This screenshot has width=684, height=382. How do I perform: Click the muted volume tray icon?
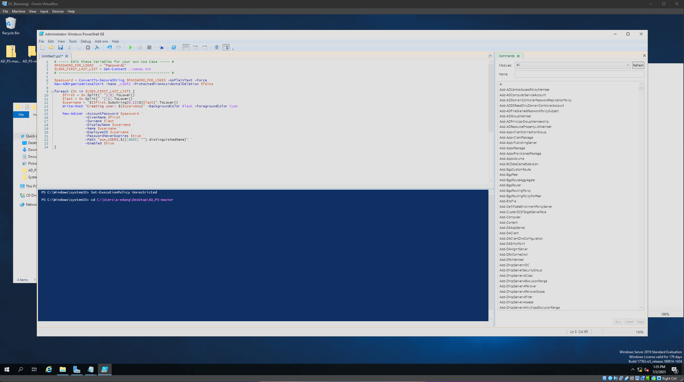coord(647,370)
